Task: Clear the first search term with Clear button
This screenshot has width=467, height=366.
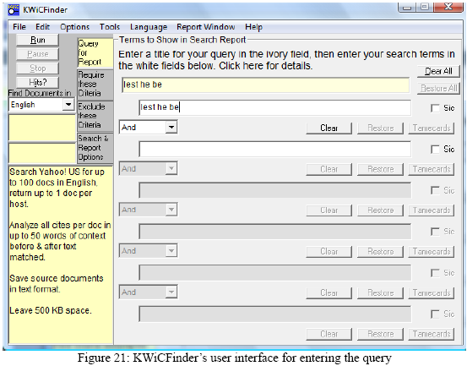Action: (329, 128)
